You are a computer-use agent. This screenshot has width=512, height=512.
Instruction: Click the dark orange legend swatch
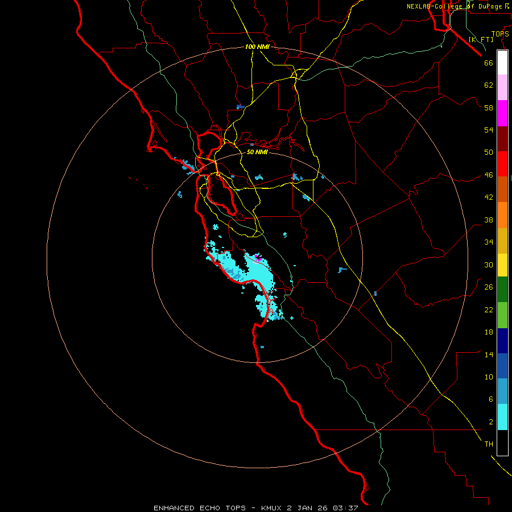click(502, 189)
